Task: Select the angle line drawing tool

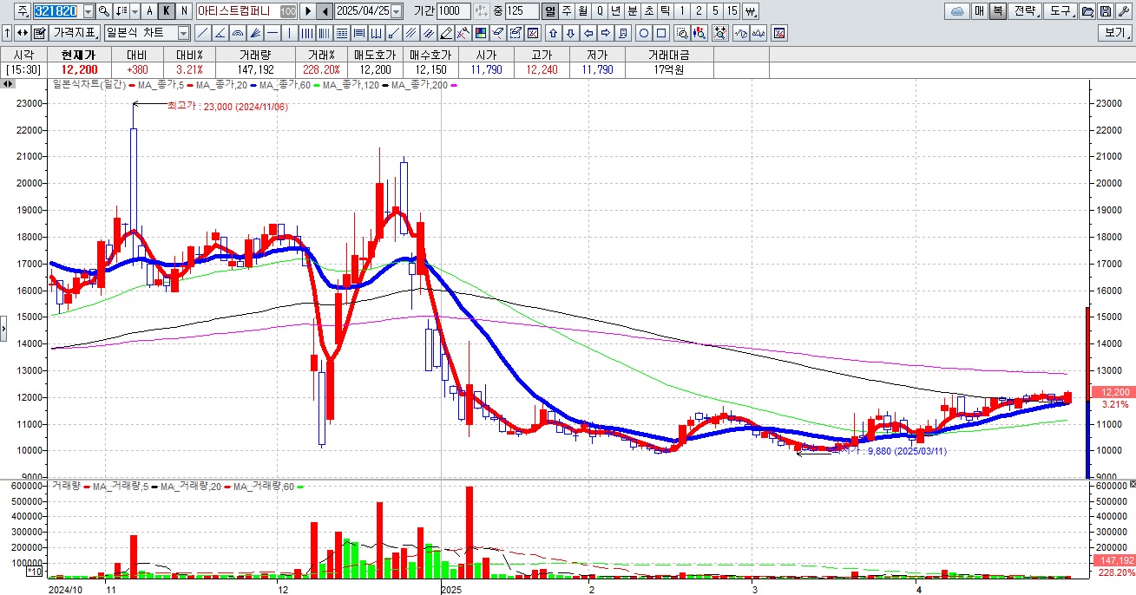Action: click(220, 33)
